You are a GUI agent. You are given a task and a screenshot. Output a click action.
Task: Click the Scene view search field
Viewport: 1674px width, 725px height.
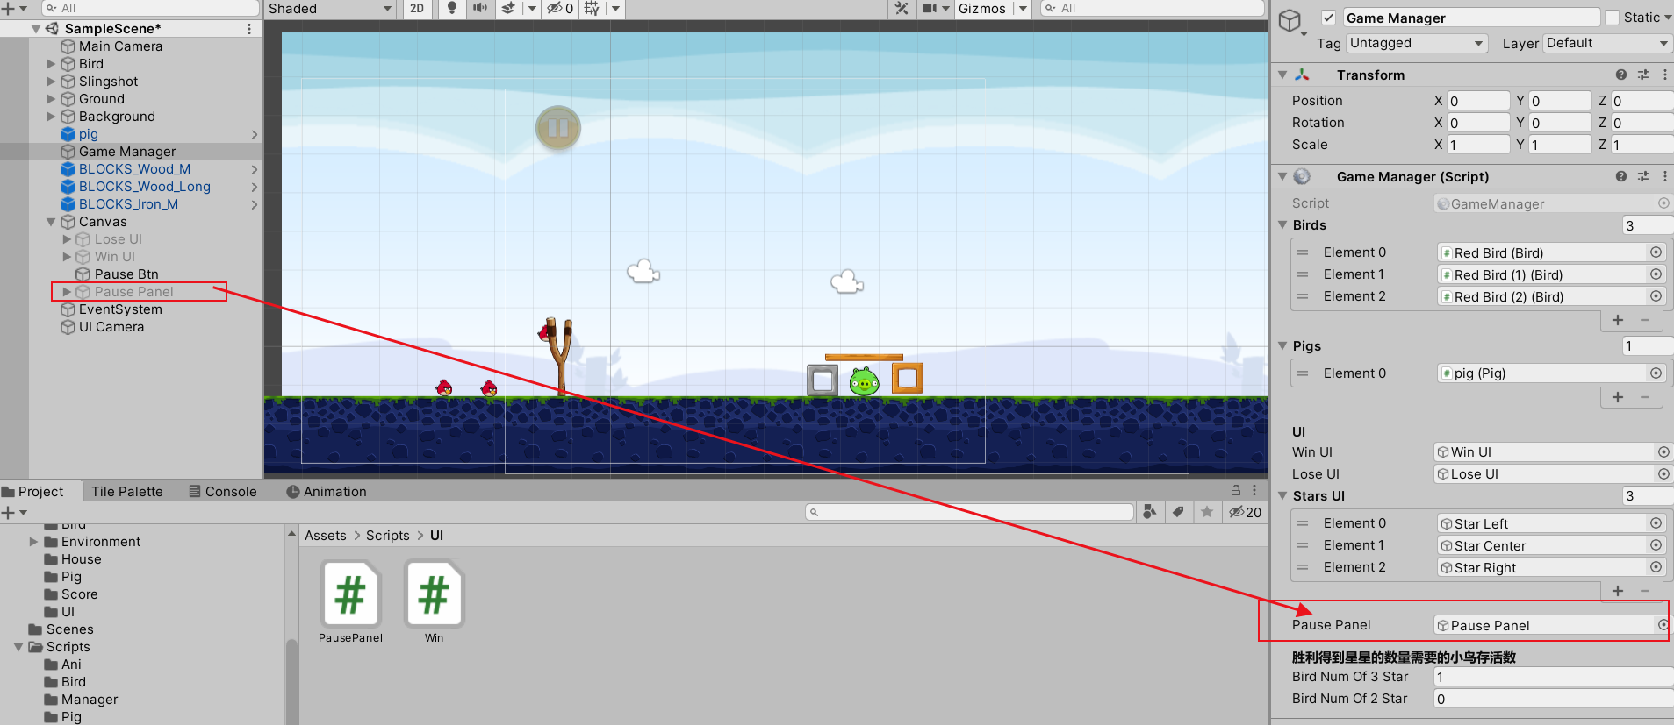(1153, 8)
